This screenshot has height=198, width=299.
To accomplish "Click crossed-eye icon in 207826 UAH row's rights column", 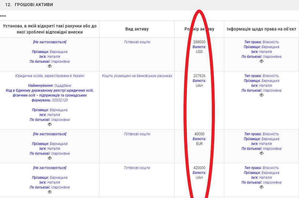I will (x=262, y=95).
